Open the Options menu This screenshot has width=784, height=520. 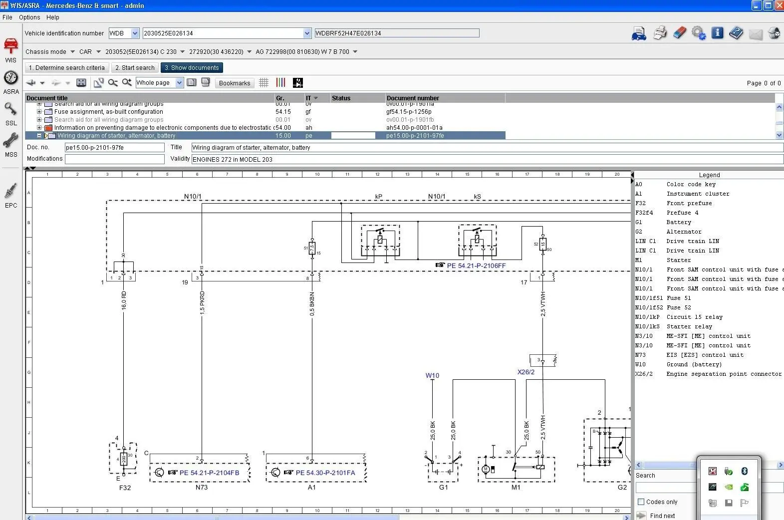(x=29, y=17)
